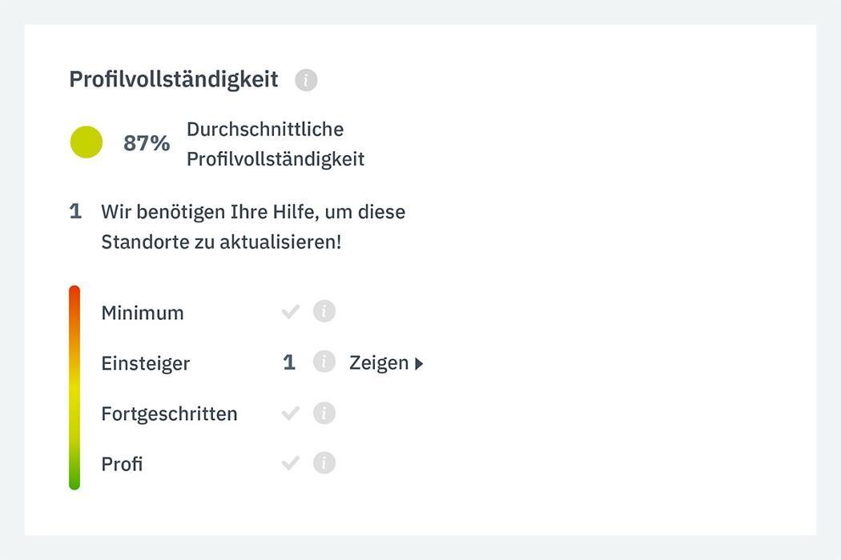Click the Zeigen link text

pyautogui.click(x=379, y=363)
